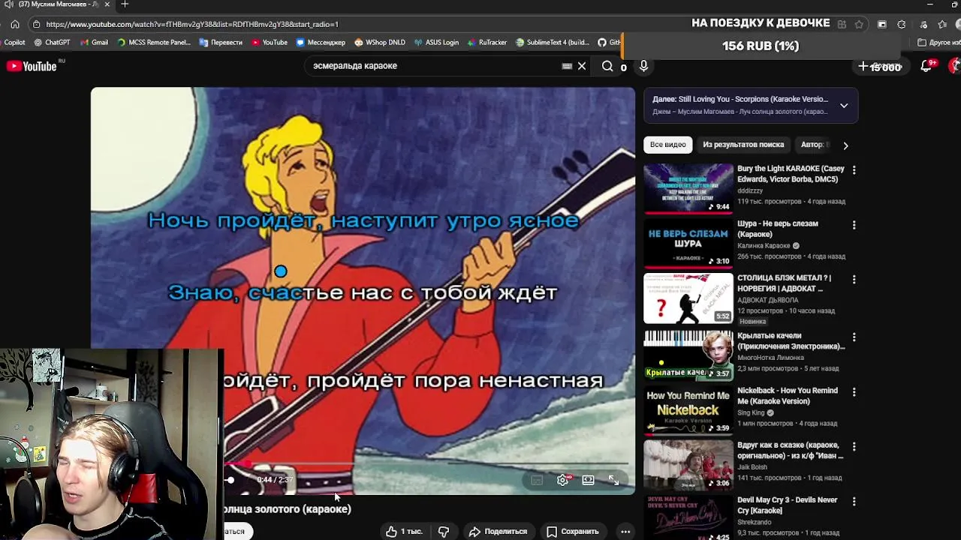The height and width of the screenshot is (540, 961).
Task: Open on-screen keyboard in search box
Action: (567, 66)
